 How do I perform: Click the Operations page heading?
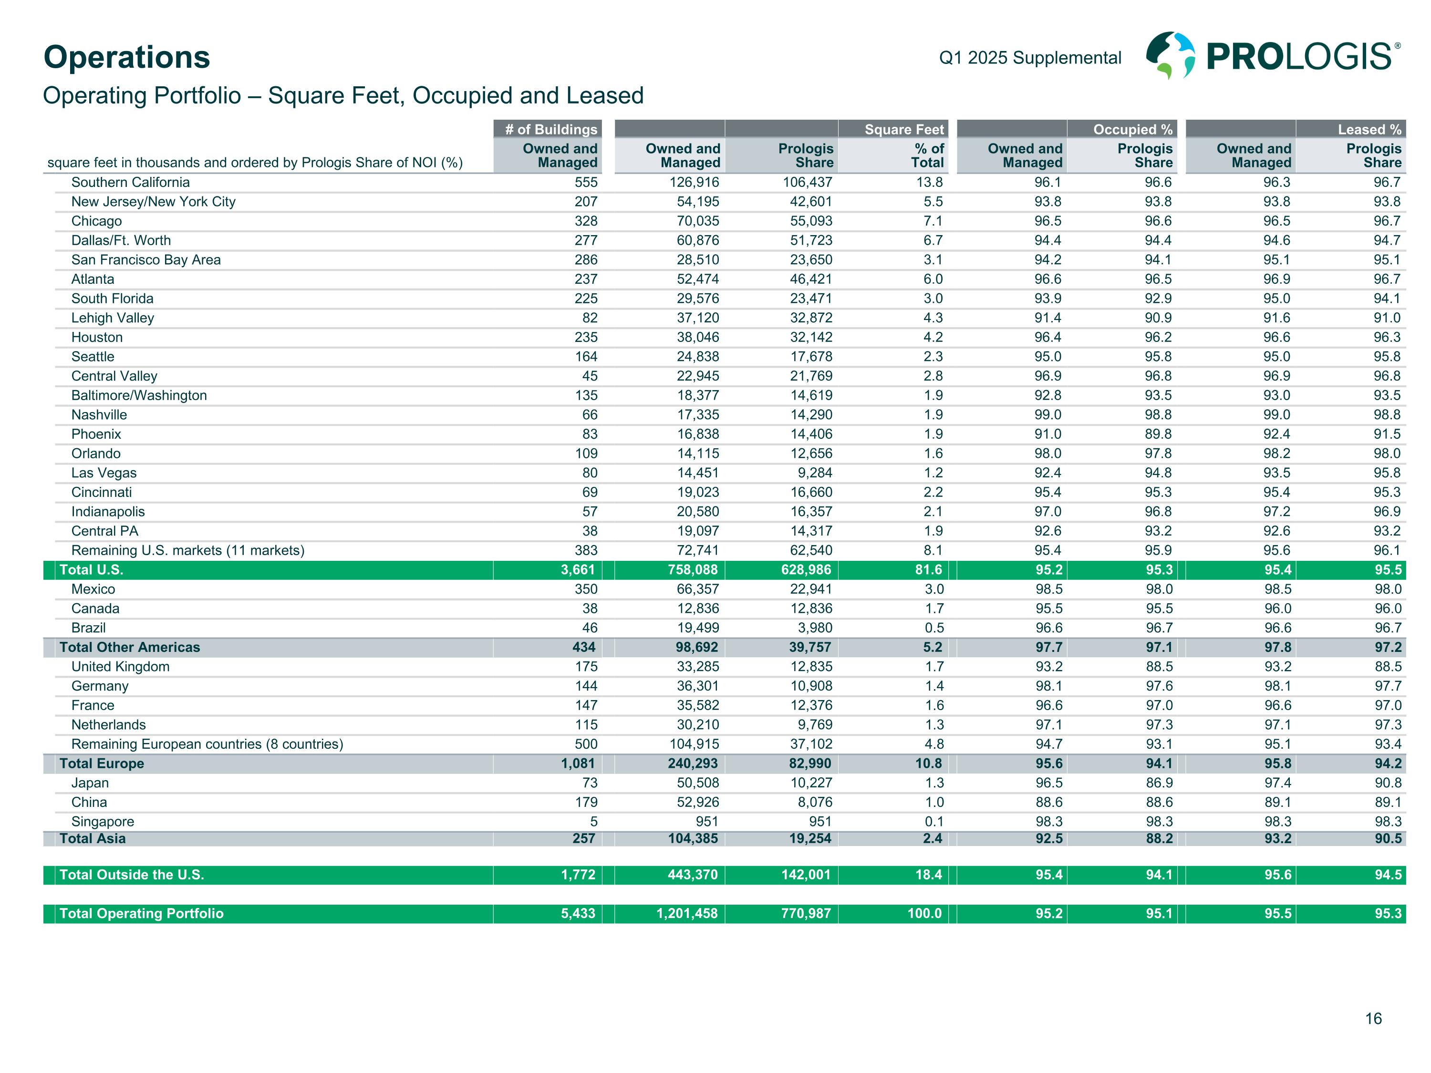pos(126,57)
